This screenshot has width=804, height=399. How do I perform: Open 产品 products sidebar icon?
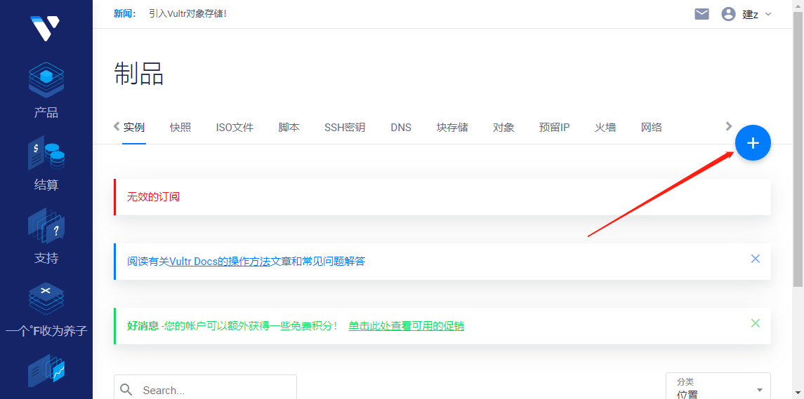pyautogui.click(x=46, y=81)
